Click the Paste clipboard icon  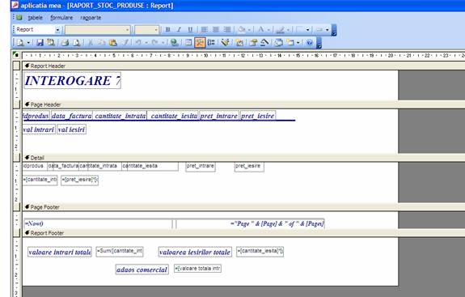click(113, 43)
